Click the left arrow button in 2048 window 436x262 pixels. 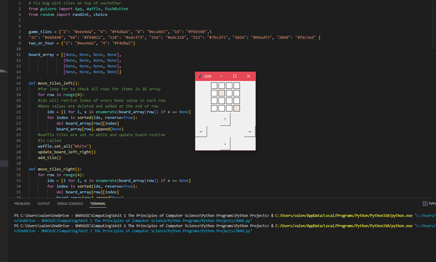click(201, 131)
